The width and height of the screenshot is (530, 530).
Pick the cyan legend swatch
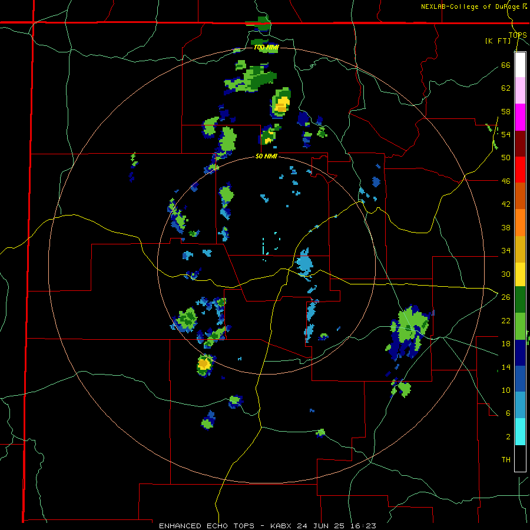[520, 432]
